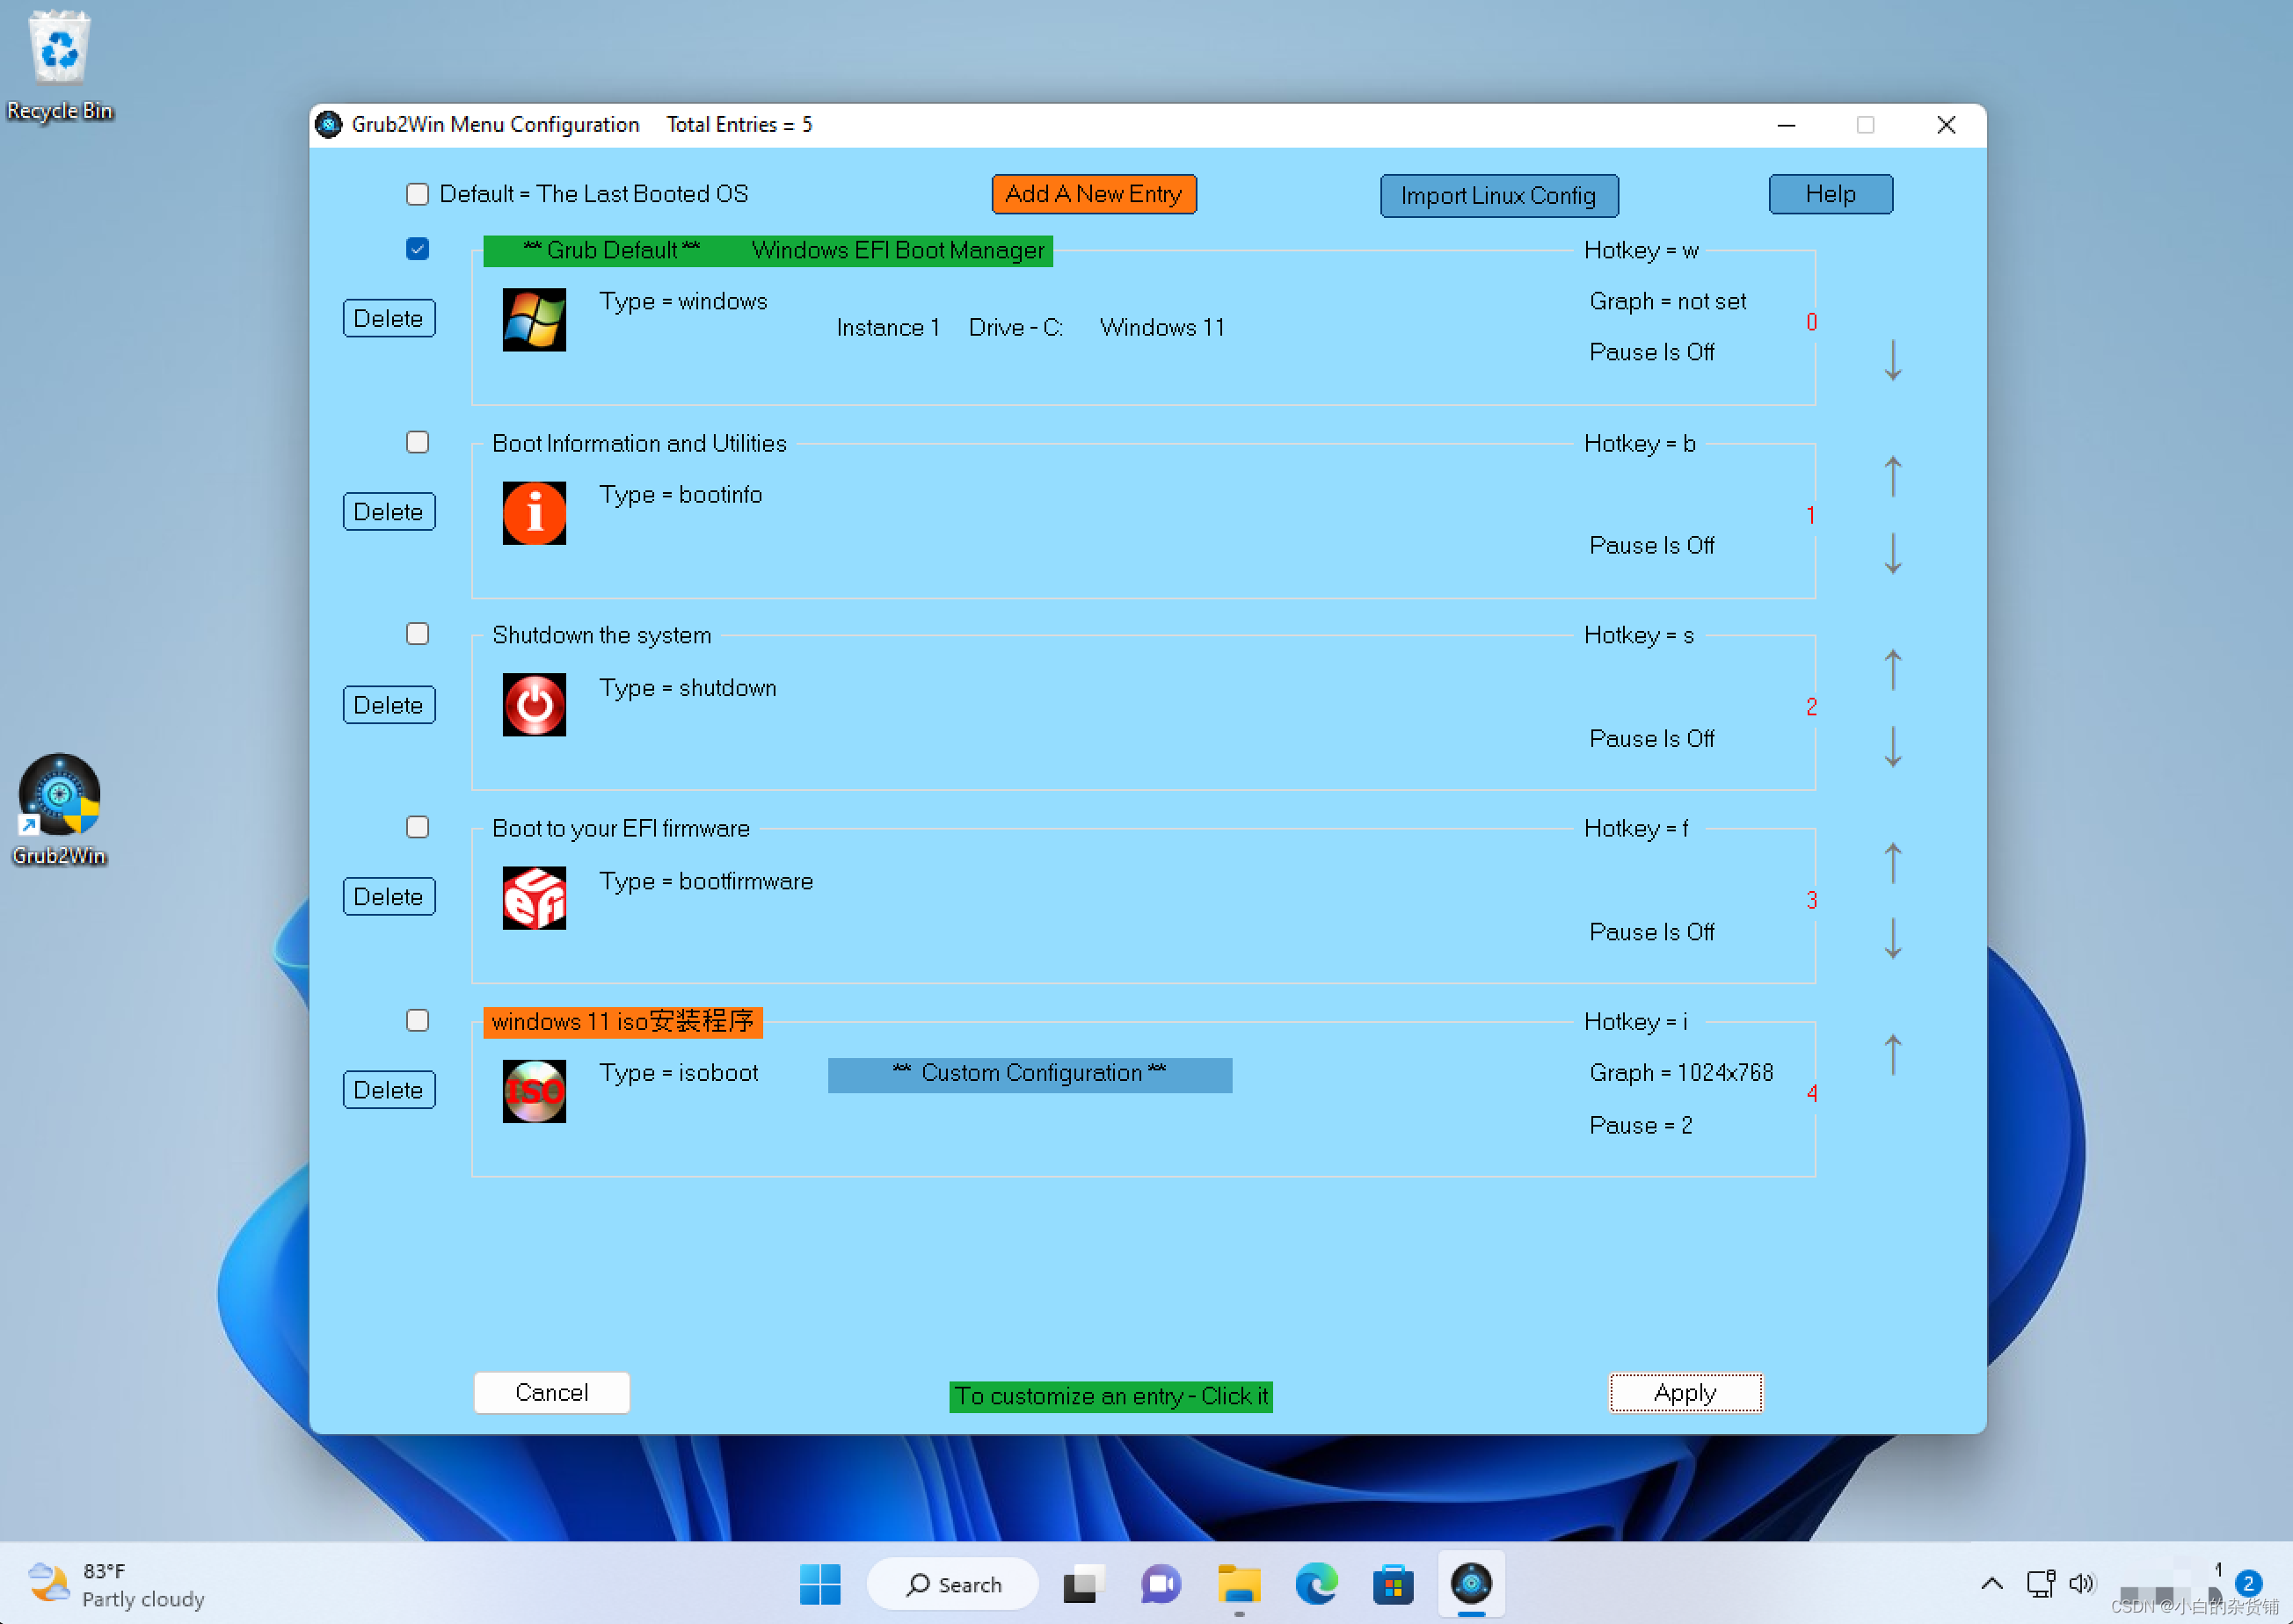Move the Boot Information and Utilities entry down
Image resolution: width=2293 pixels, height=1624 pixels.
pyautogui.click(x=1893, y=553)
